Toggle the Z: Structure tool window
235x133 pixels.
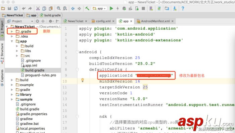(2, 53)
